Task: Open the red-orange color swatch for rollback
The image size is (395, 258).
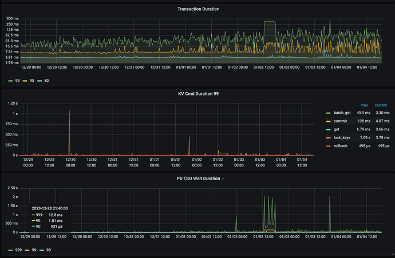Action: point(328,146)
